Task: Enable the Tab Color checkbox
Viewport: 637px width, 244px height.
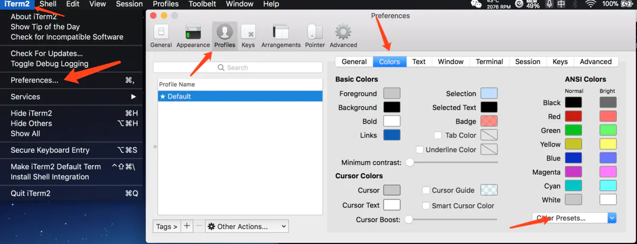Action: click(438, 135)
